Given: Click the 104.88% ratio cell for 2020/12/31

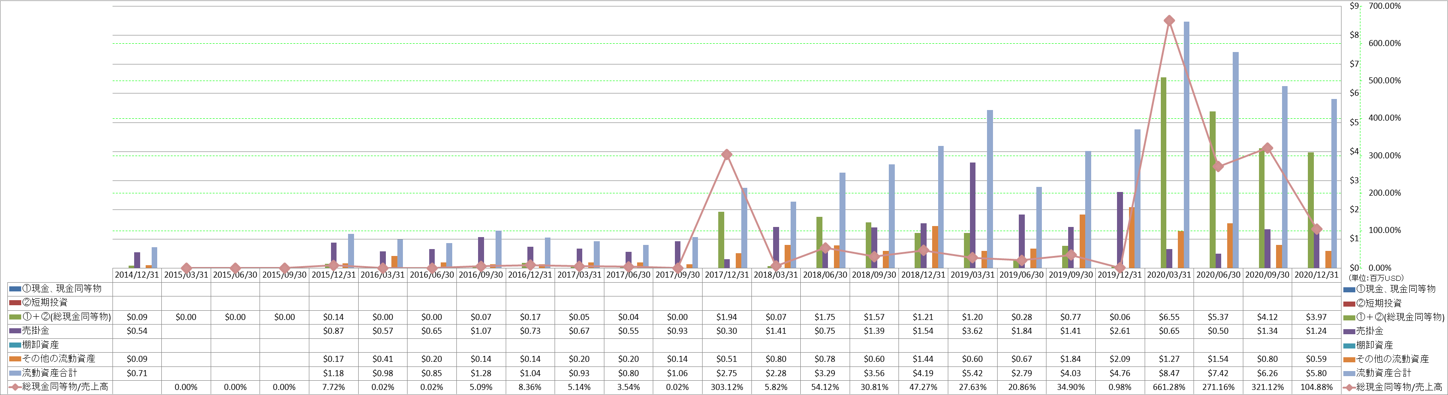Looking at the screenshot, I should pos(1317,387).
